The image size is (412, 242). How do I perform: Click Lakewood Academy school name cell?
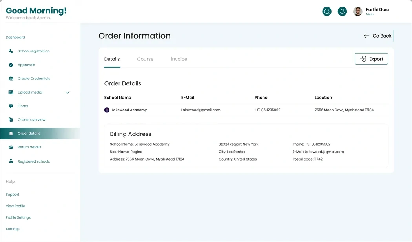[x=129, y=110]
